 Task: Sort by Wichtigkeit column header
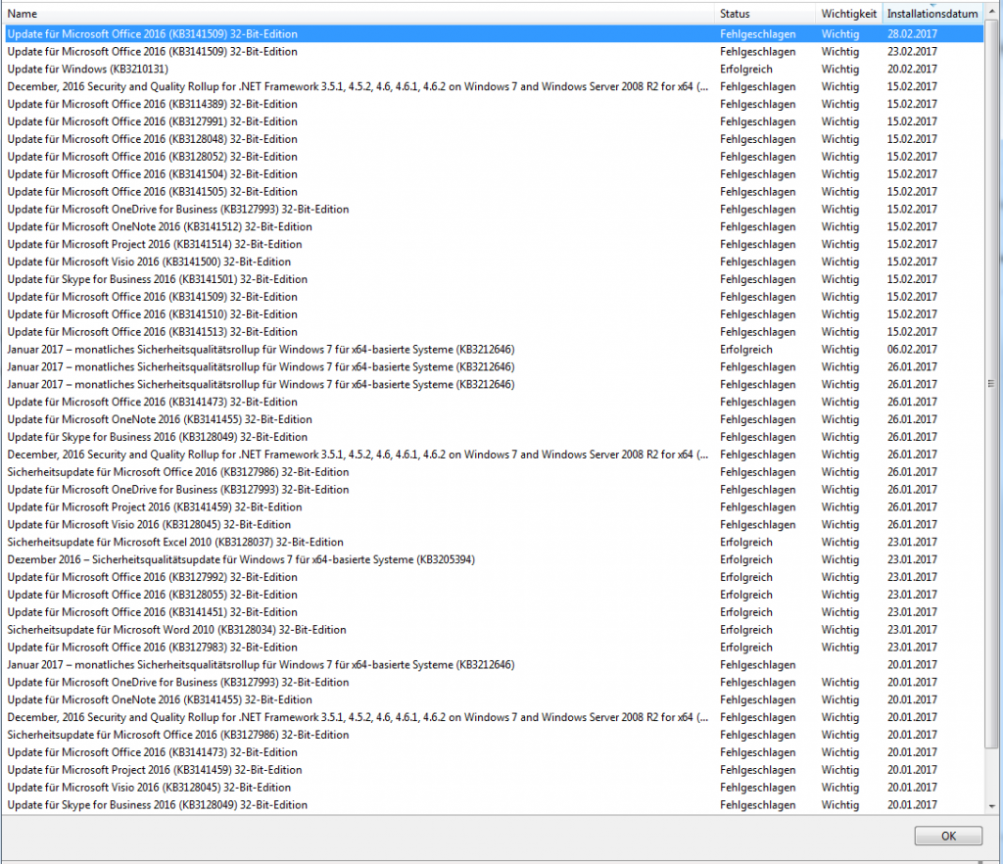point(849,14)
